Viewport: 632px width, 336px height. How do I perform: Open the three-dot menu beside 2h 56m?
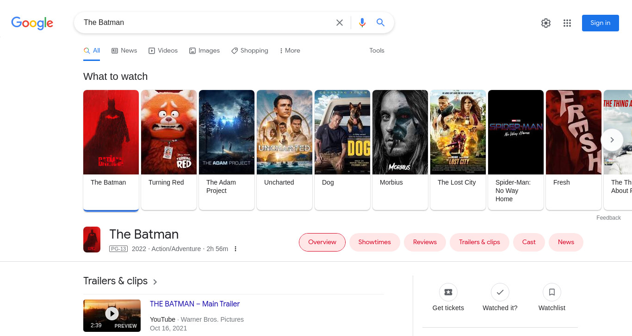click(x=235, y=249)
